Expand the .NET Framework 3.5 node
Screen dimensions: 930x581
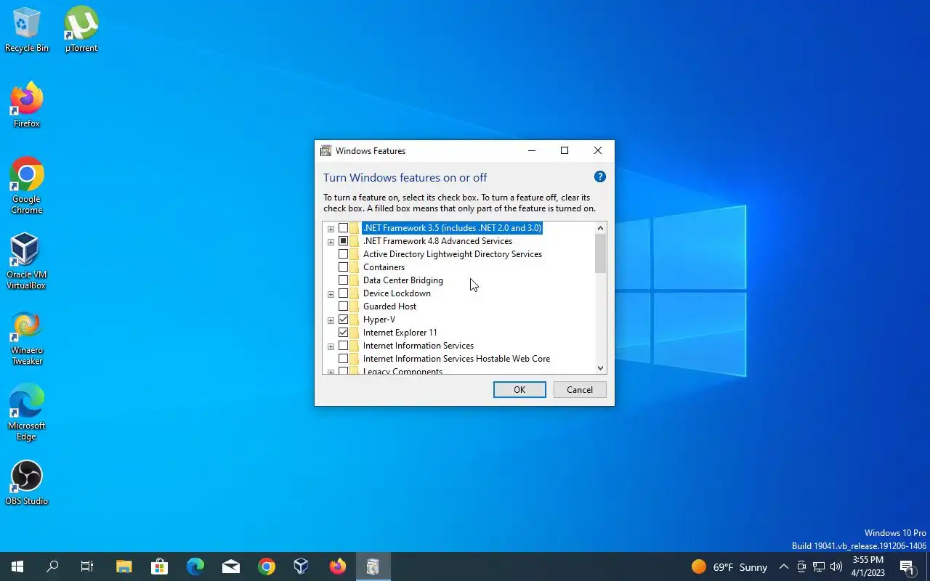click(x=331, y=229)
